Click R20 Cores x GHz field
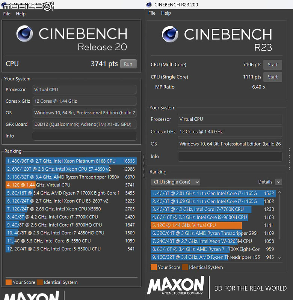 click(84, 101)
